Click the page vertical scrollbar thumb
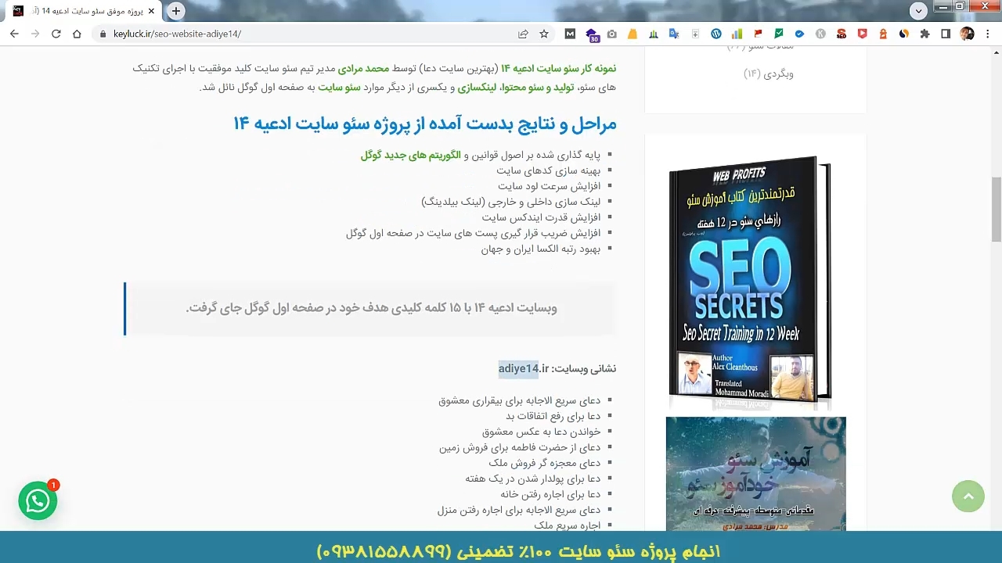The image size is (1002, 563). (x=996, y=209)
